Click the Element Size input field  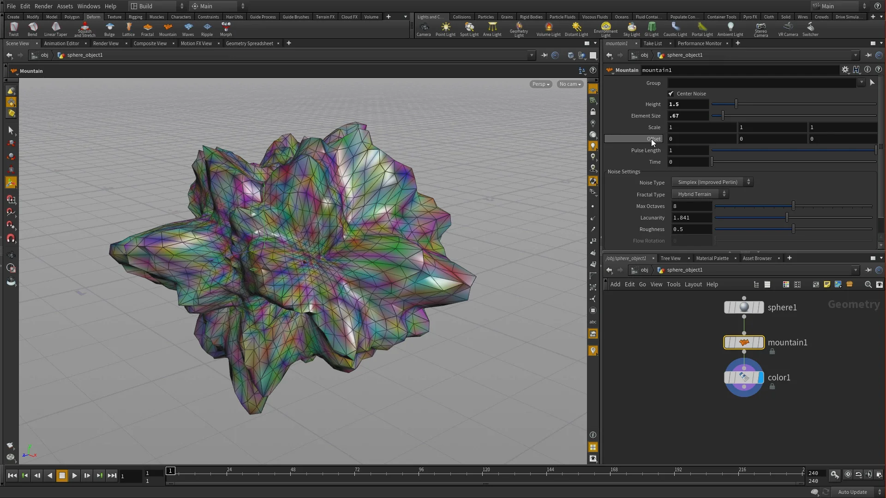coord(688,116)
